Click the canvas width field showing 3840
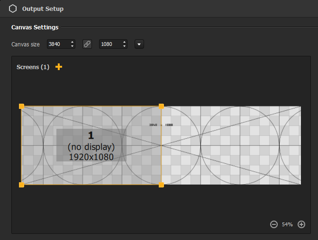 [x=58, y=44]
